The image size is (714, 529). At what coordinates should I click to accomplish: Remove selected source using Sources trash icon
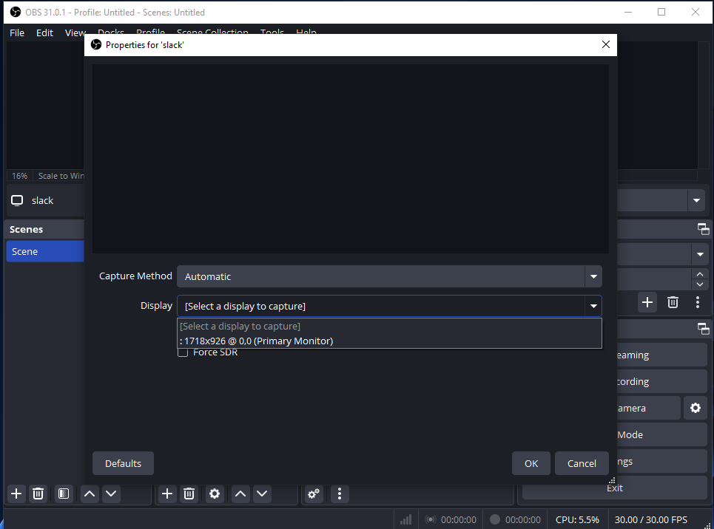click(x=189, y=494)
